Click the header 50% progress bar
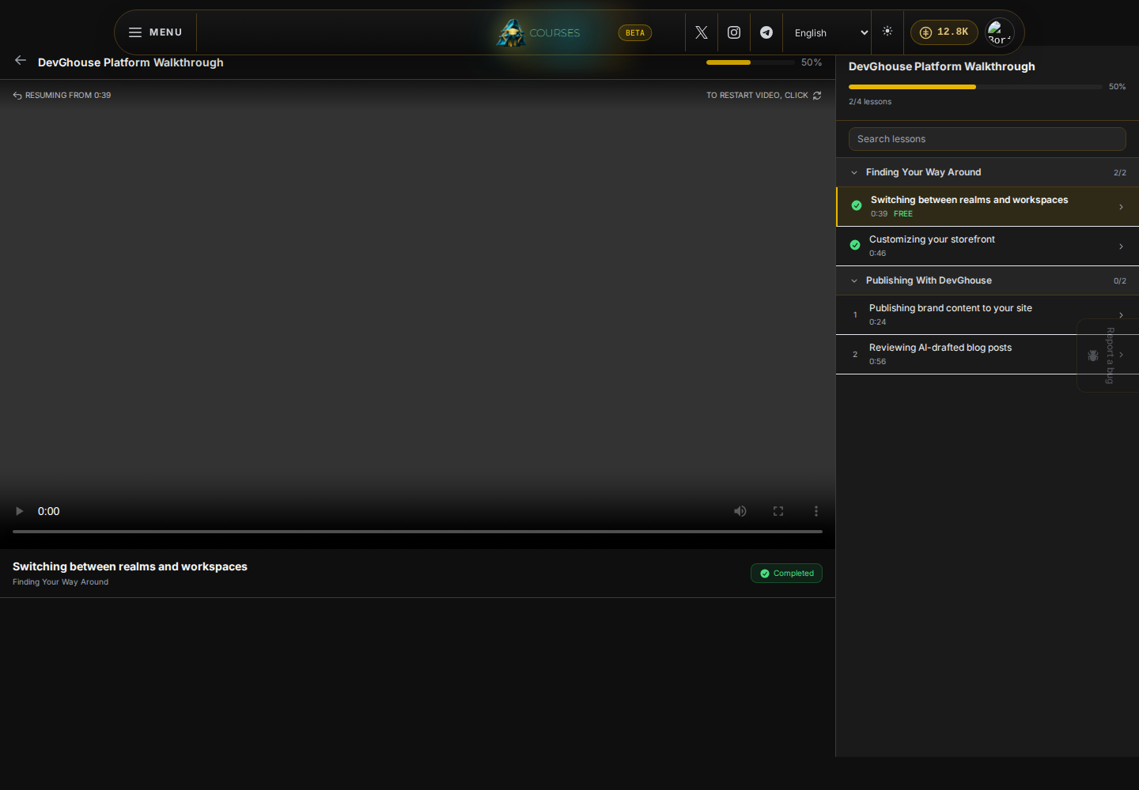The image size is (1139, 790). 751,62
